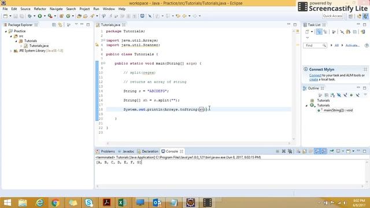Click the New Java Package toolbar icon
Image resolution: width=370 pixels, height=208 pixels.
[x=61, y=16]
